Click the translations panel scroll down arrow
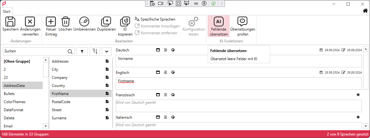 pos(366,126)
